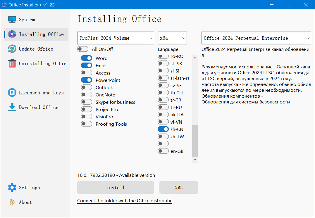Click the XML button

click(x=179, y=188)
